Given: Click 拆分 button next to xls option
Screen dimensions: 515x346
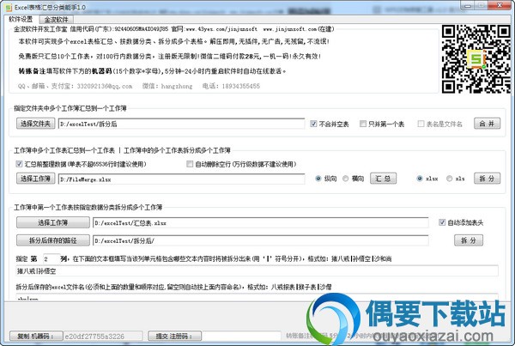Looking at the screenshot, I should click(x=487, y=179).
